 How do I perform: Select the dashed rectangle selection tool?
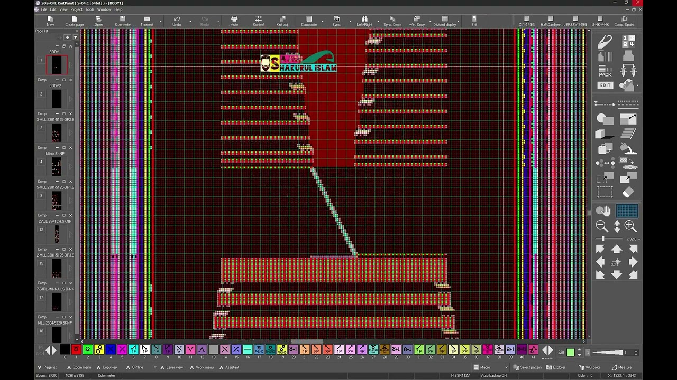tap(605, 193)
